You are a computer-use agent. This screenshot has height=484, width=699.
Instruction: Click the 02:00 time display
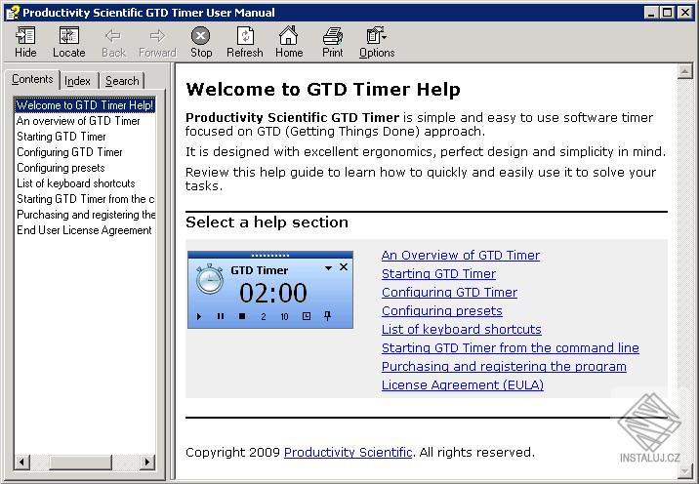coord(272,293)
